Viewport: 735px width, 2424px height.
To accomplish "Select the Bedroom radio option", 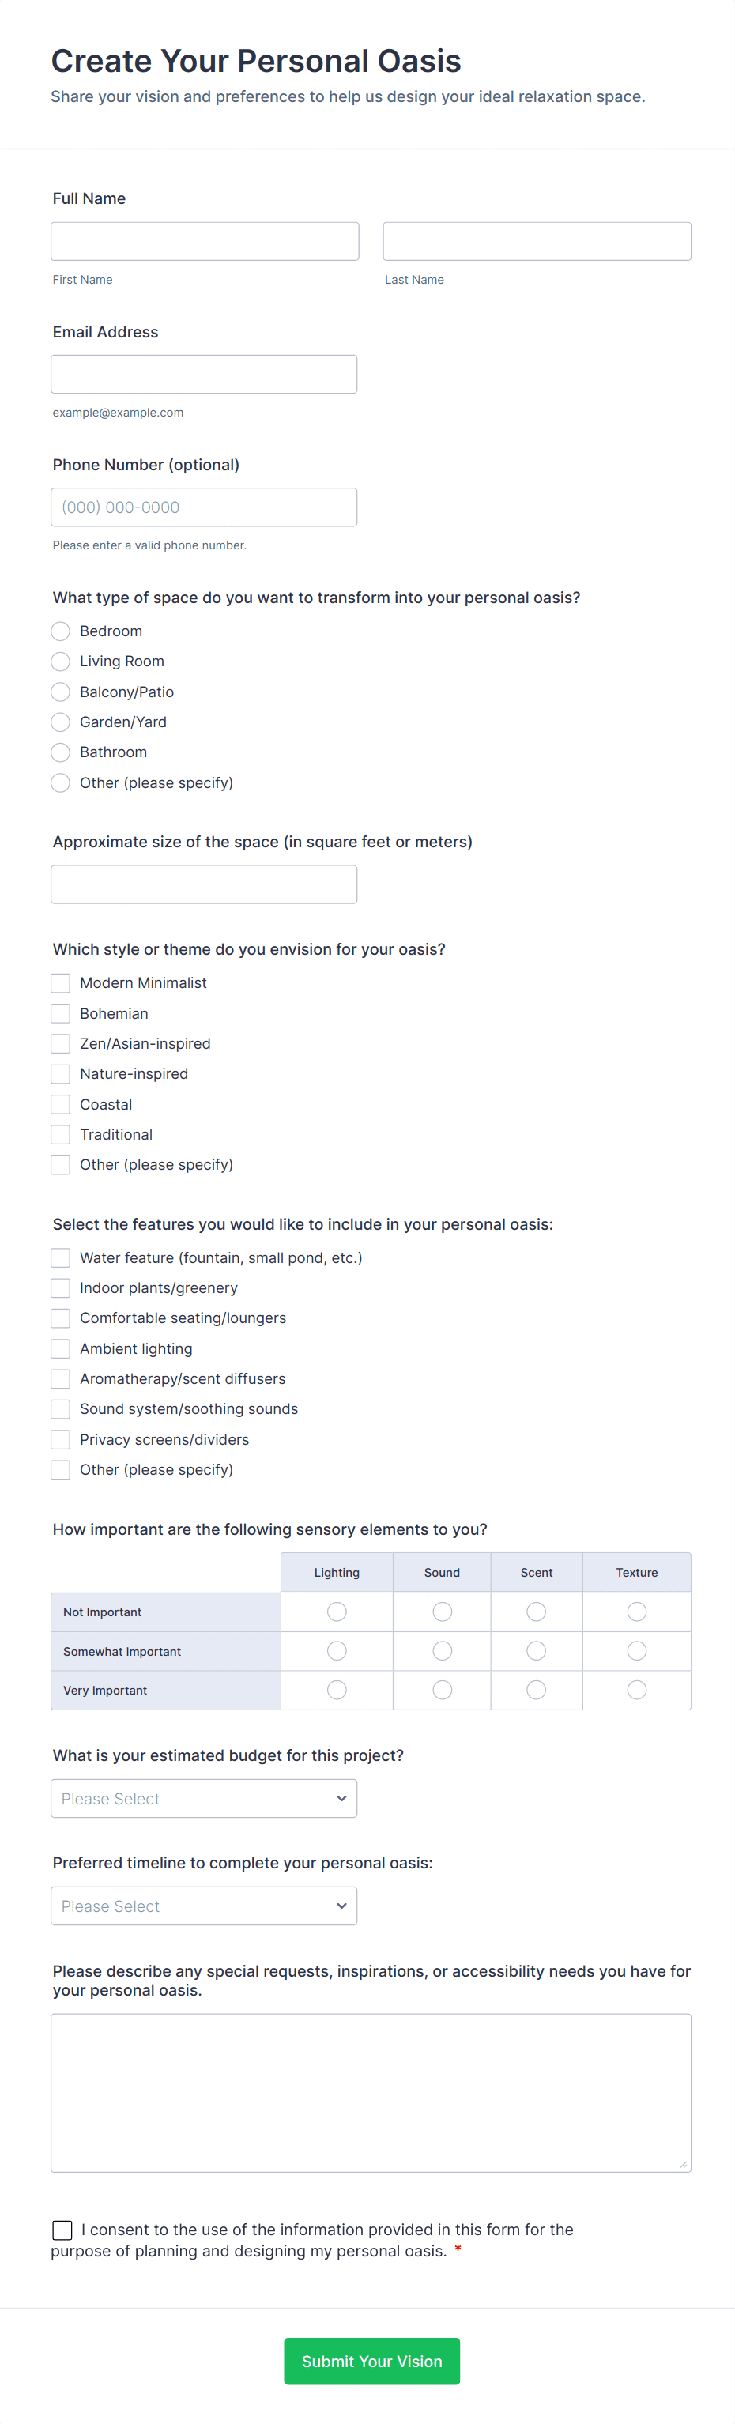I will point(60,631).
